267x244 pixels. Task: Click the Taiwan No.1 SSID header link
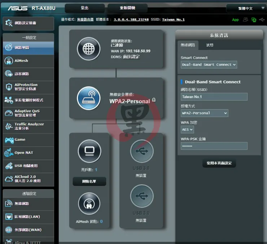click(173, 19)
